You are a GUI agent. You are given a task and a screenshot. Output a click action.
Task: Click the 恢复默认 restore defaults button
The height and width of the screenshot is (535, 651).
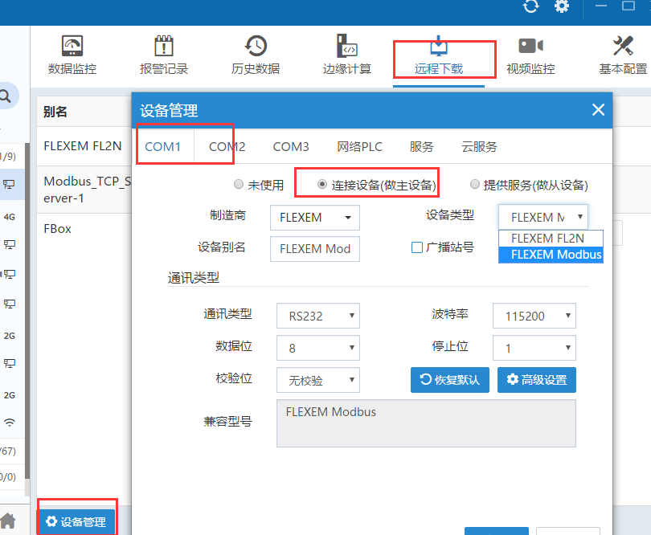[x=449, y=380]
